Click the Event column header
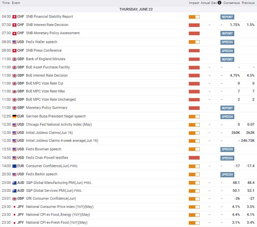The image size is (257, 227). [16, 3]
